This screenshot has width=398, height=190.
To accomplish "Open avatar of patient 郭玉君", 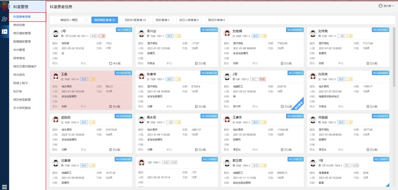I will tap(227, 163).
